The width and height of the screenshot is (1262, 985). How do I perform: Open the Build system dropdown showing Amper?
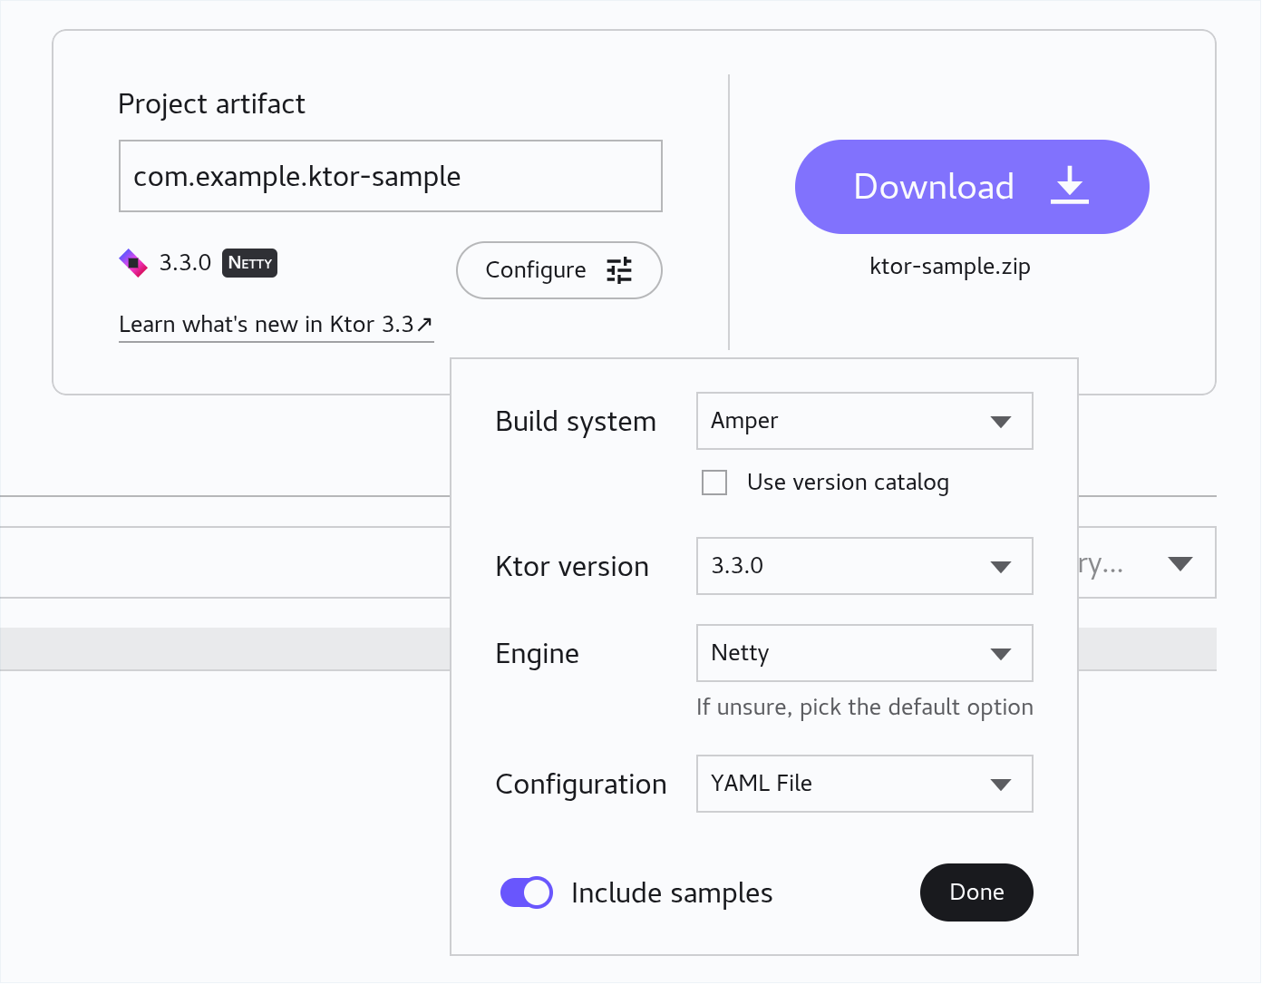[864, 421]
